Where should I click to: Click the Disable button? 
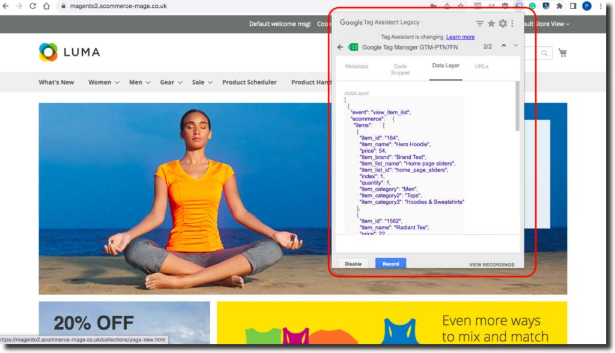click(x=353, y=264)
